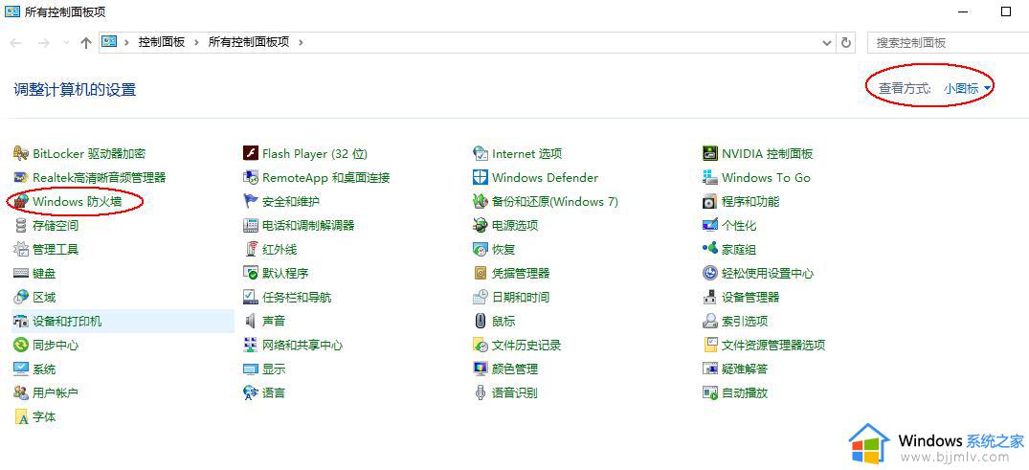Image resolution: width=1029 pixels, height=470 pixels.
Task: Click the Realtek高清晰音频管理器 icon
Action: point(21,177)
